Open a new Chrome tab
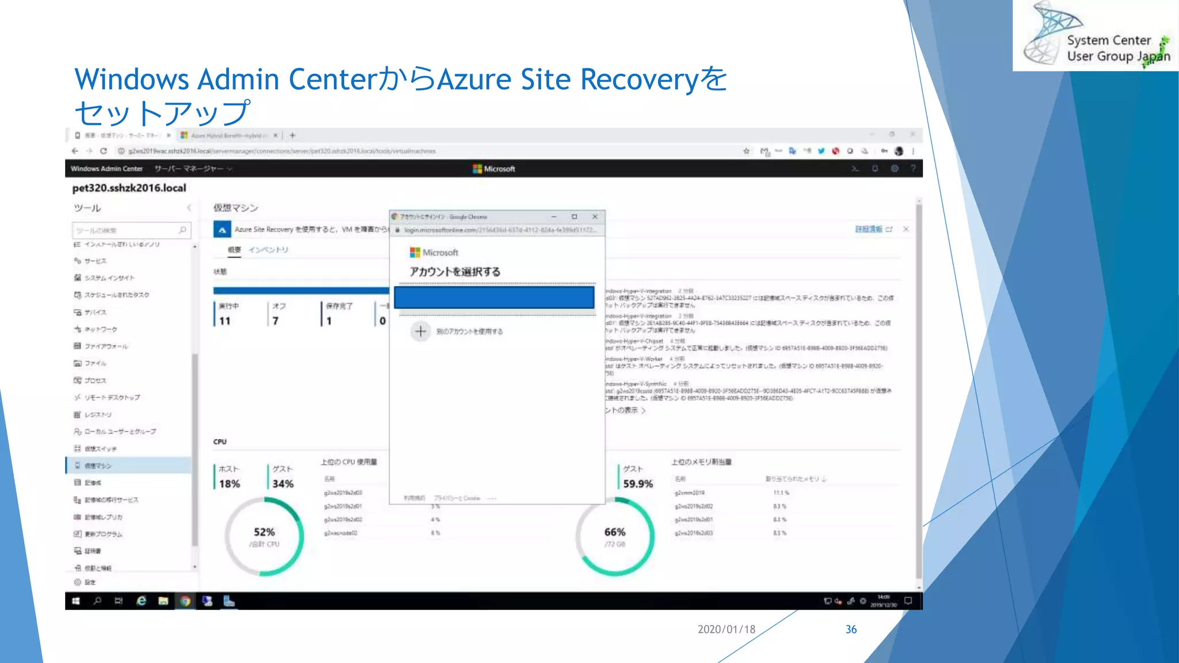The width and height of the screenshot is (1179, 663). tap(292, 135)
